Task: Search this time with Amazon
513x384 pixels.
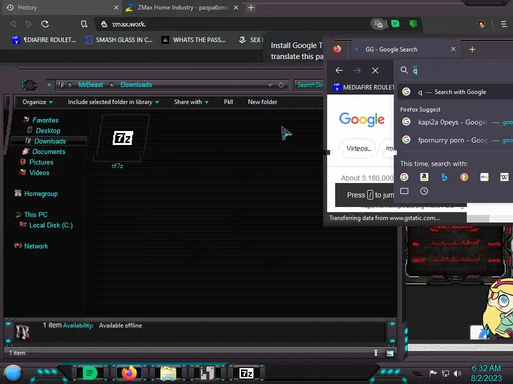Action: 424,177
